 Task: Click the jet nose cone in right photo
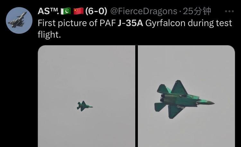[210, 103]
